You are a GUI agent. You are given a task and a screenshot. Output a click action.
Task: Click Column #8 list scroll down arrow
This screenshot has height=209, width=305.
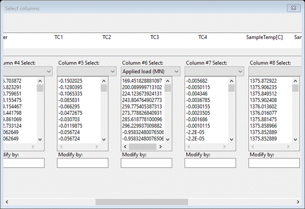[295, 140]
